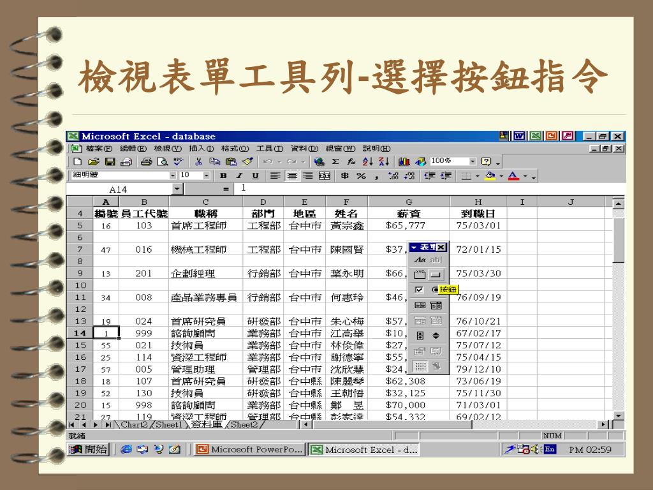Select the List Box form control
The height and width of the screenshot is (490, 653).
420,306
